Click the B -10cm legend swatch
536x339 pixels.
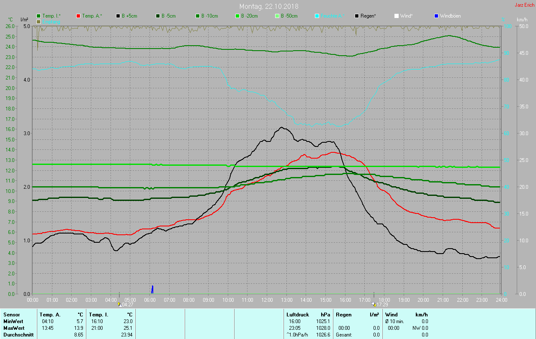pyautogui.click(x=198, y=16)
